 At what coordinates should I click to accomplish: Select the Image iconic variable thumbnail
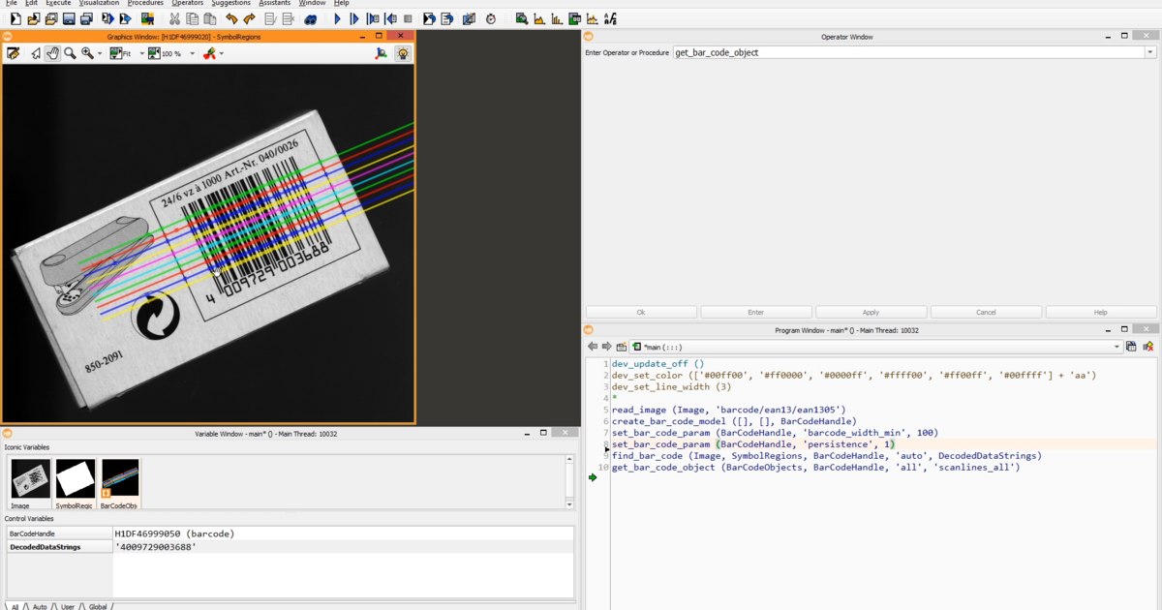coord(31,483)
